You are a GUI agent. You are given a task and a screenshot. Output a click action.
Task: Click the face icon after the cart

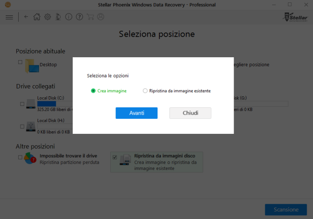coord(101,17)
